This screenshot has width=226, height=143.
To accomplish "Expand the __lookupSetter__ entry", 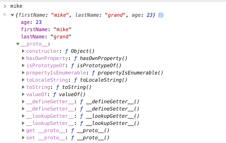I will coord(23,123).
